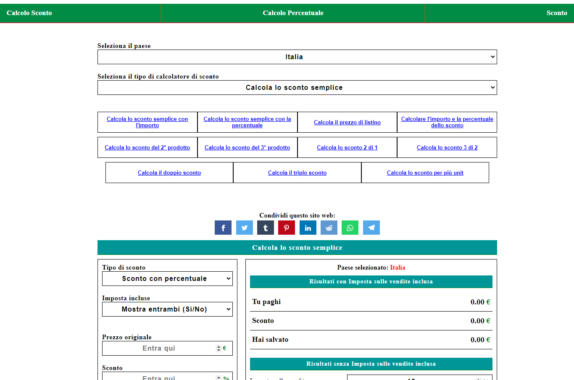This screenshot has height=380, width=574.
Task: Open the Tipo di sconto dropdown
Action: click(x=167, y=279)
